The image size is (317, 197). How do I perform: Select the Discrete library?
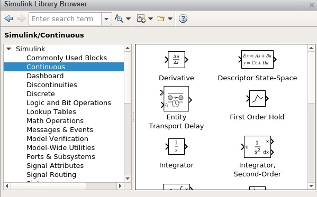pos(40,94)
